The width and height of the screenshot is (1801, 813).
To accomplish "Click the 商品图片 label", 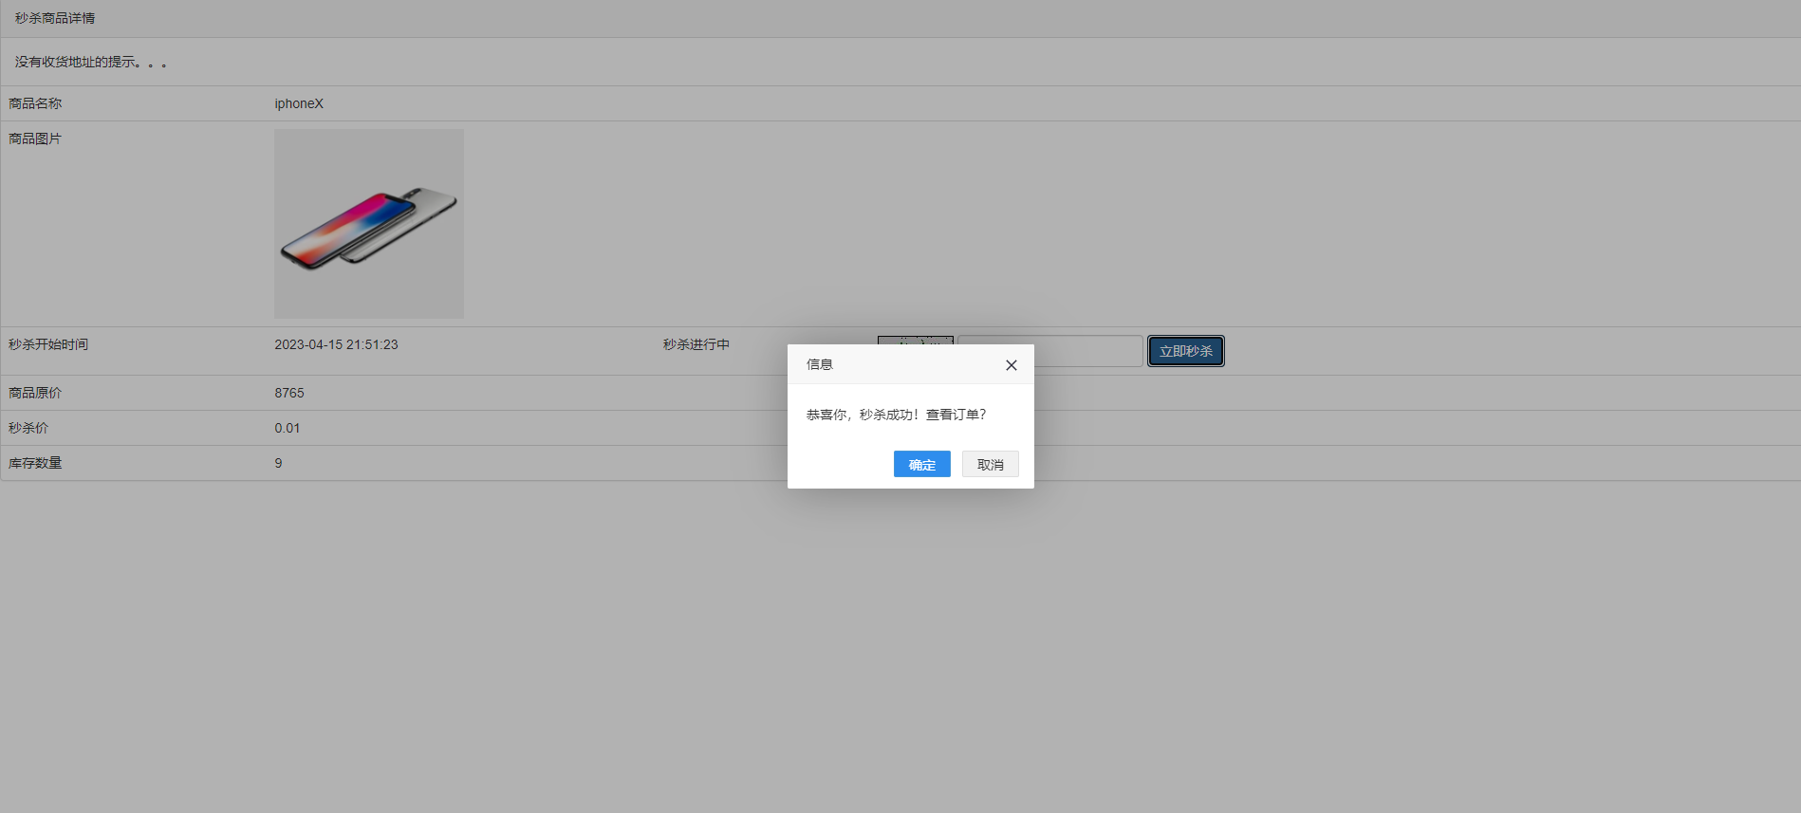I will [35, 139].
